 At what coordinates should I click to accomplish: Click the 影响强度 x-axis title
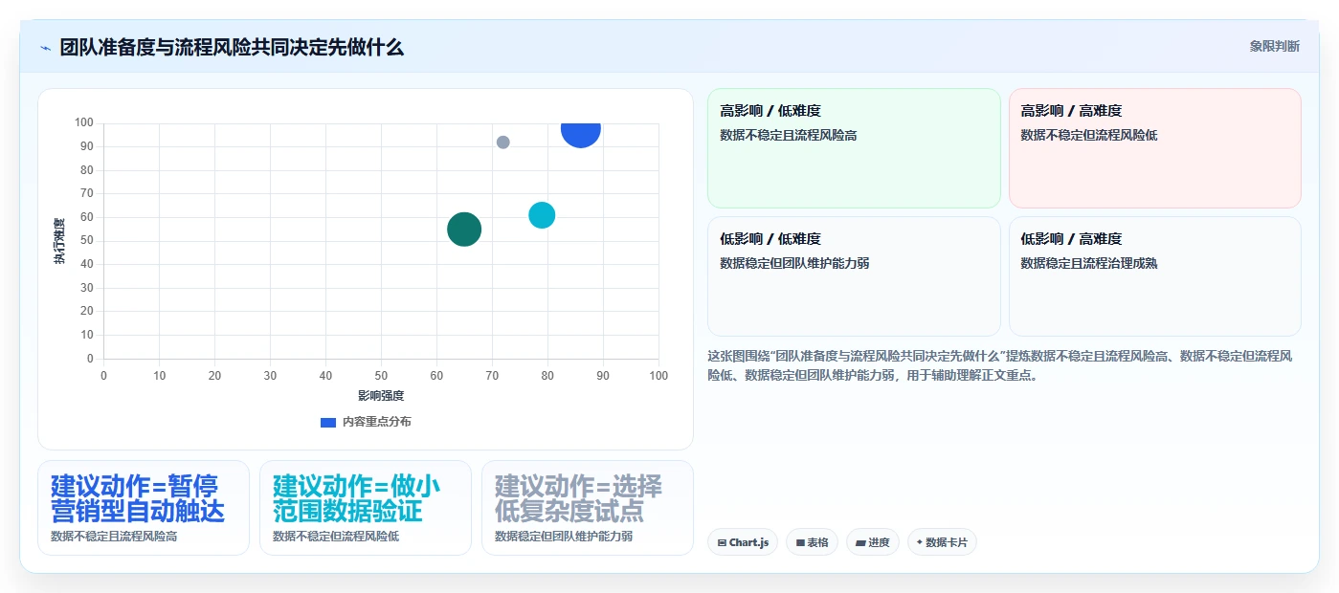click(381, 395)
